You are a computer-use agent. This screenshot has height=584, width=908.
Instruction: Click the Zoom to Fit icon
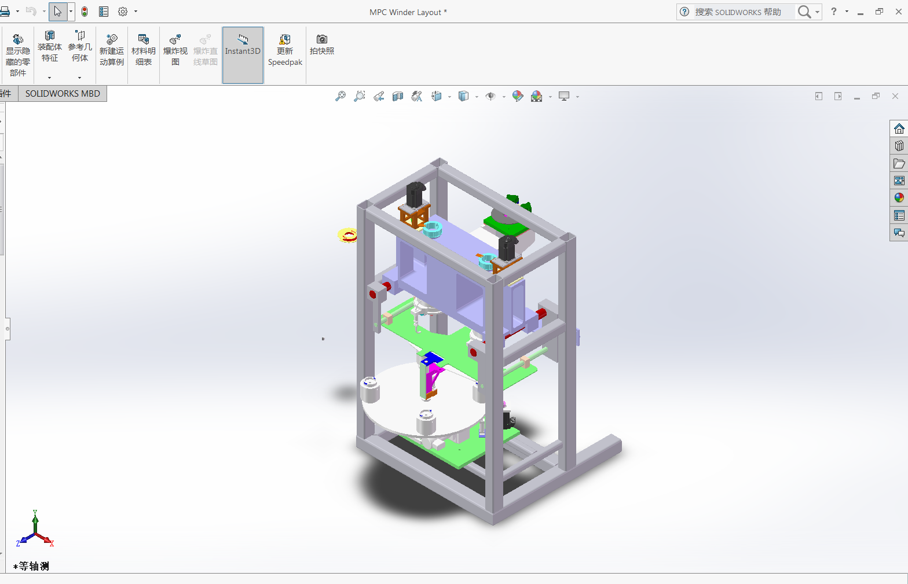[x=340, y=96]
